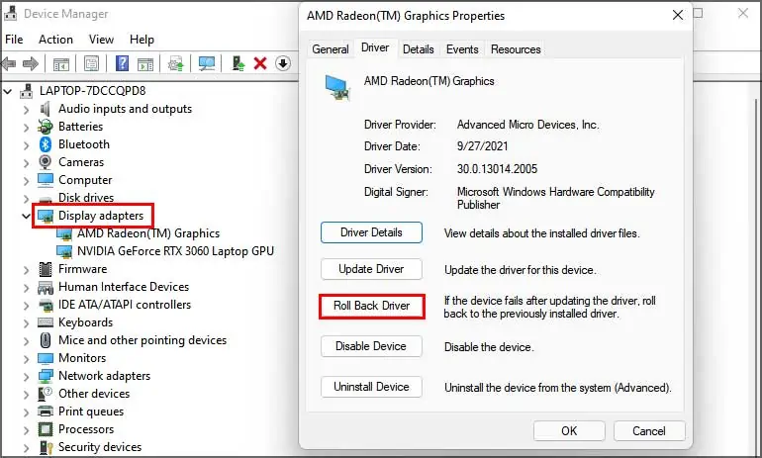Switch to the Events tab
The image size is (762, 458).
(x=462, y=49)
